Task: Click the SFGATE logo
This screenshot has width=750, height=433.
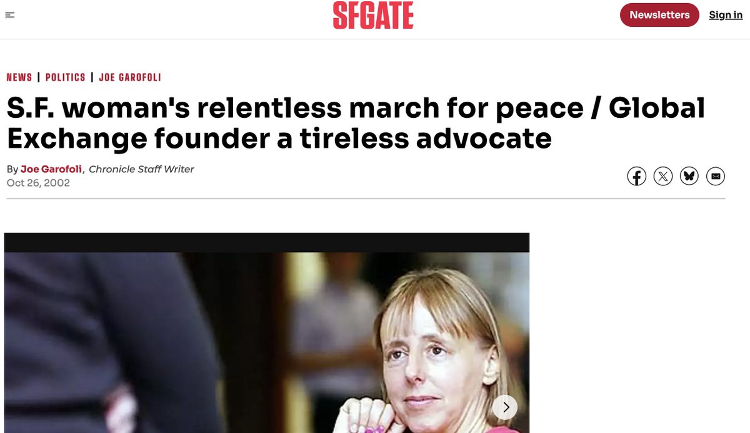Action: [373, 16]
